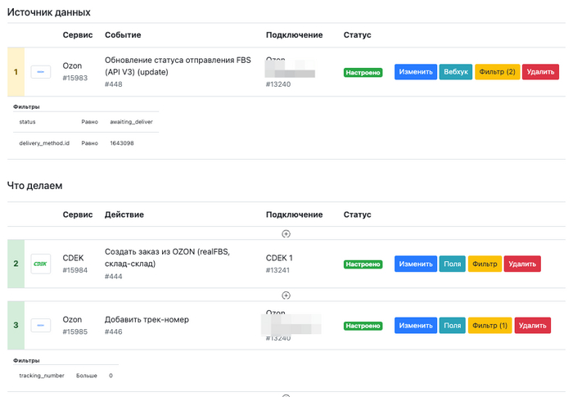This screenshot has height=397, width=573.
Task: Click the CDEK logo in step 2
Action: pyautogui.click(x=42, y=264)
